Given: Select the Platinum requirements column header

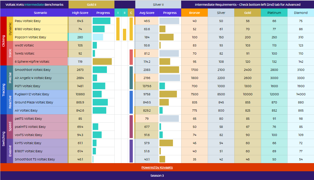Looking at the screenshot, I should coord(274,13).
